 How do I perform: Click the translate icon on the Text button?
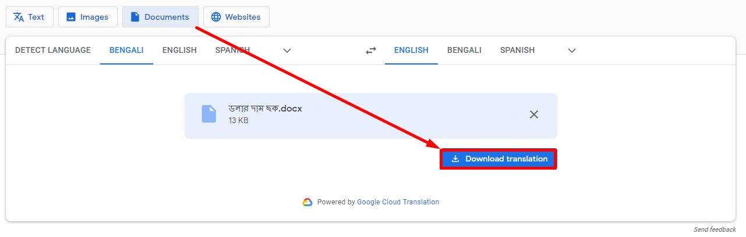(x=19, y=17)
